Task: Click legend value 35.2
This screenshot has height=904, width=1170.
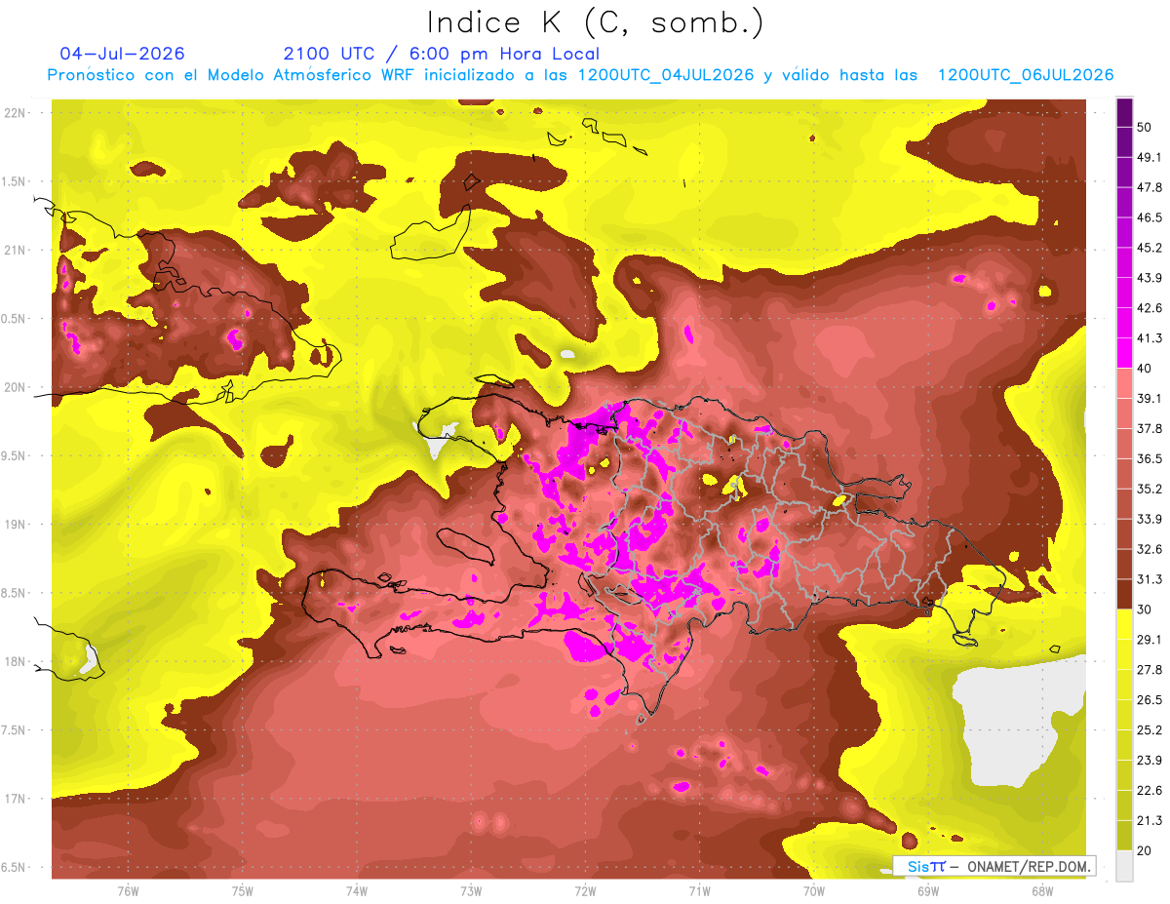Action: pos(1150,489)
